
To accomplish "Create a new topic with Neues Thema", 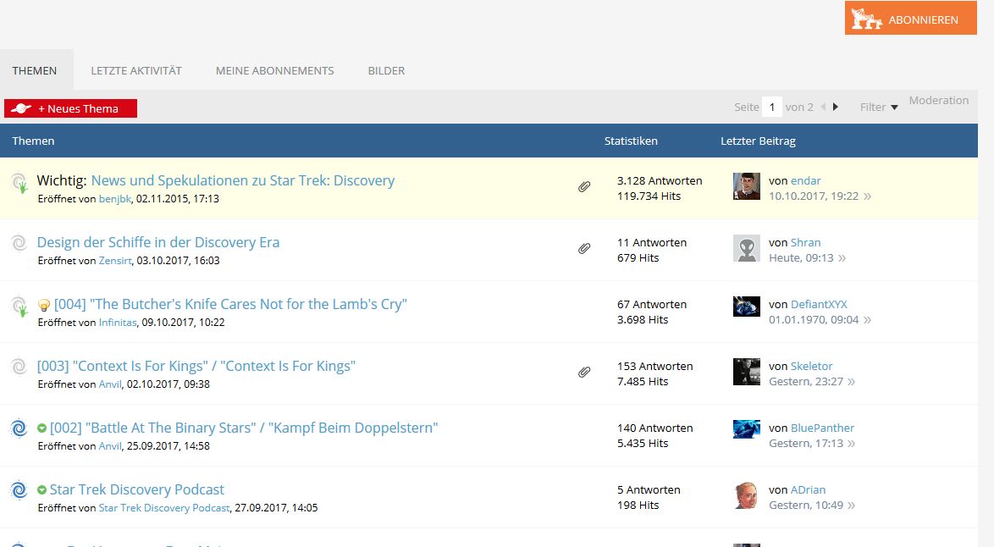I will pos(70,108).
